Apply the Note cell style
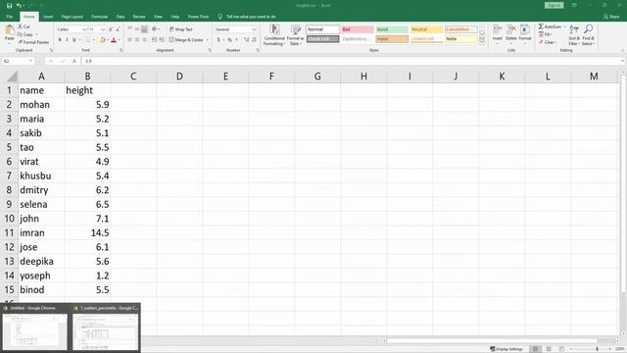The width and height of the screenshot is (627, 353). (x=461, y=39)
